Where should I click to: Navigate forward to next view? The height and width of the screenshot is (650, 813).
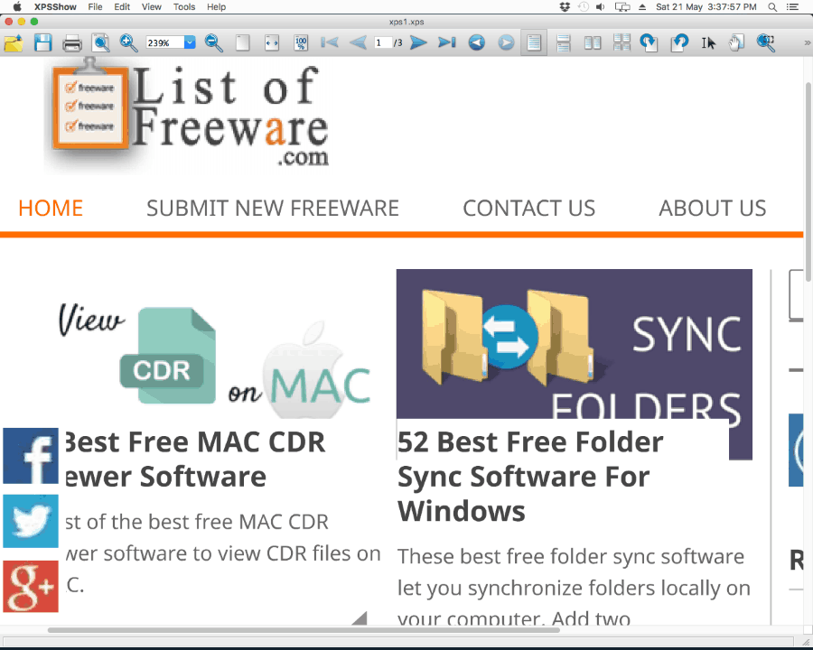tap(506, 42)
